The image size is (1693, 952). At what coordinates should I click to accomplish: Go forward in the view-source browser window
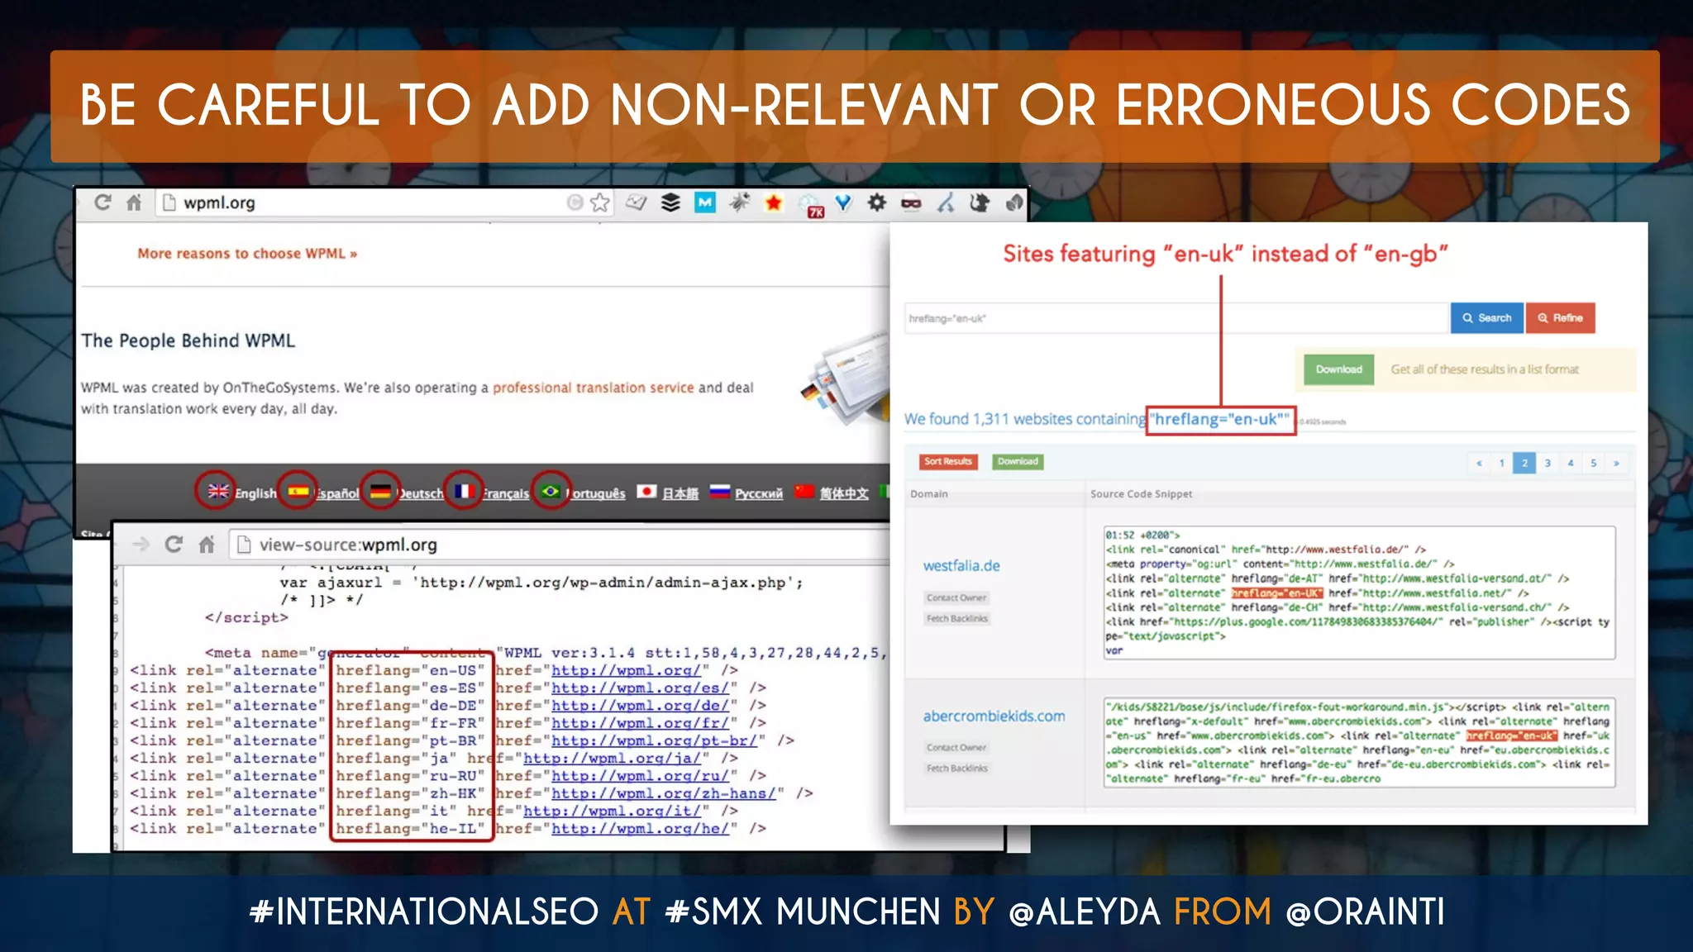coord(141,544)
